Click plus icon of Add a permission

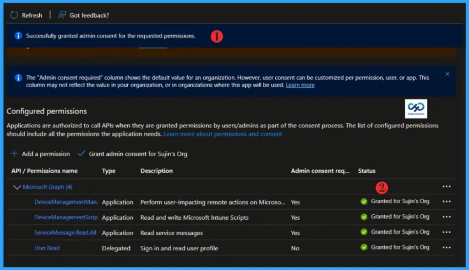(x=14, y=154)
